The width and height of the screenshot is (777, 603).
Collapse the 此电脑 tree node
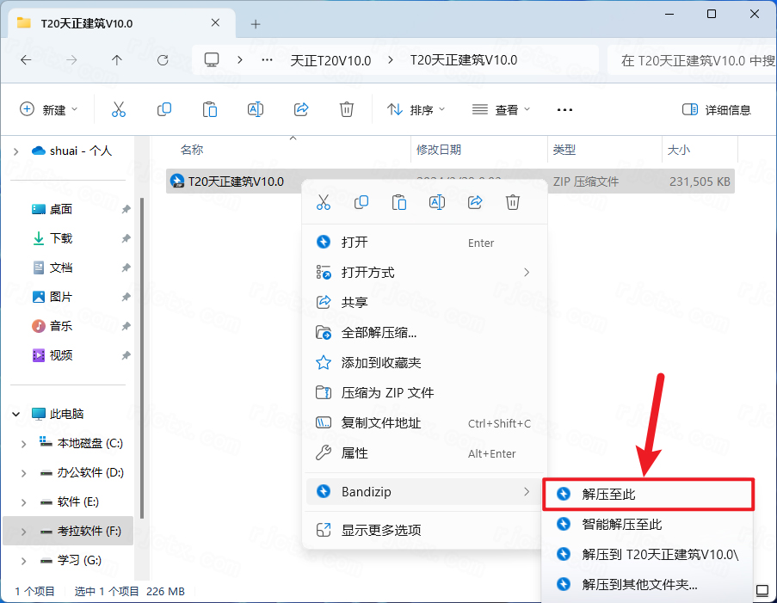pyautogui.click(x=16, y=414)
